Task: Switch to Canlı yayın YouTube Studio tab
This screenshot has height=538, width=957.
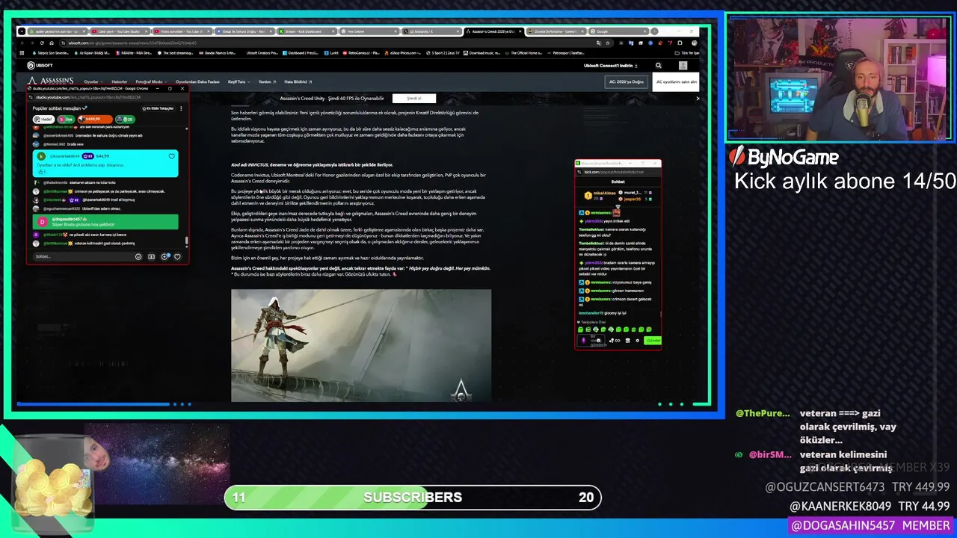Action: point(120,31)
